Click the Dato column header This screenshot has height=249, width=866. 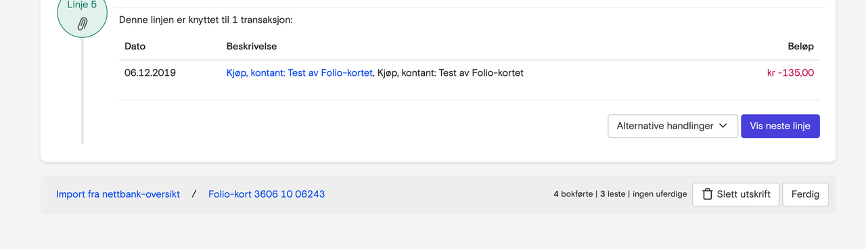135,47
